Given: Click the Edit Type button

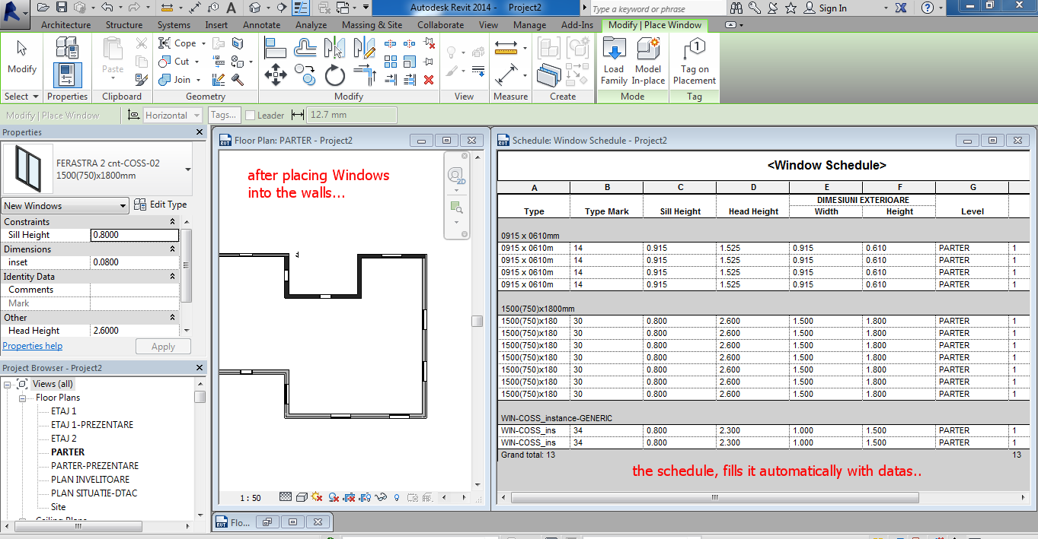Looking at the screenshot, I should [163, 205].
